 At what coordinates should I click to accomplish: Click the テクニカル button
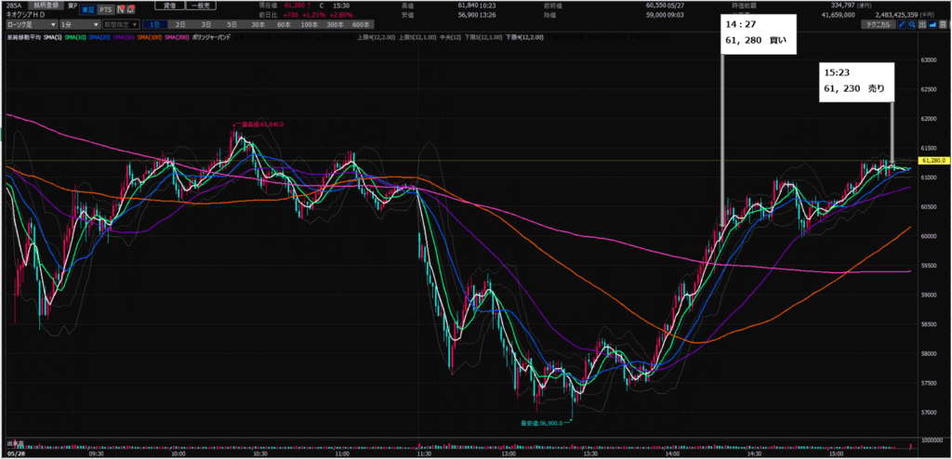click(878, 24)
